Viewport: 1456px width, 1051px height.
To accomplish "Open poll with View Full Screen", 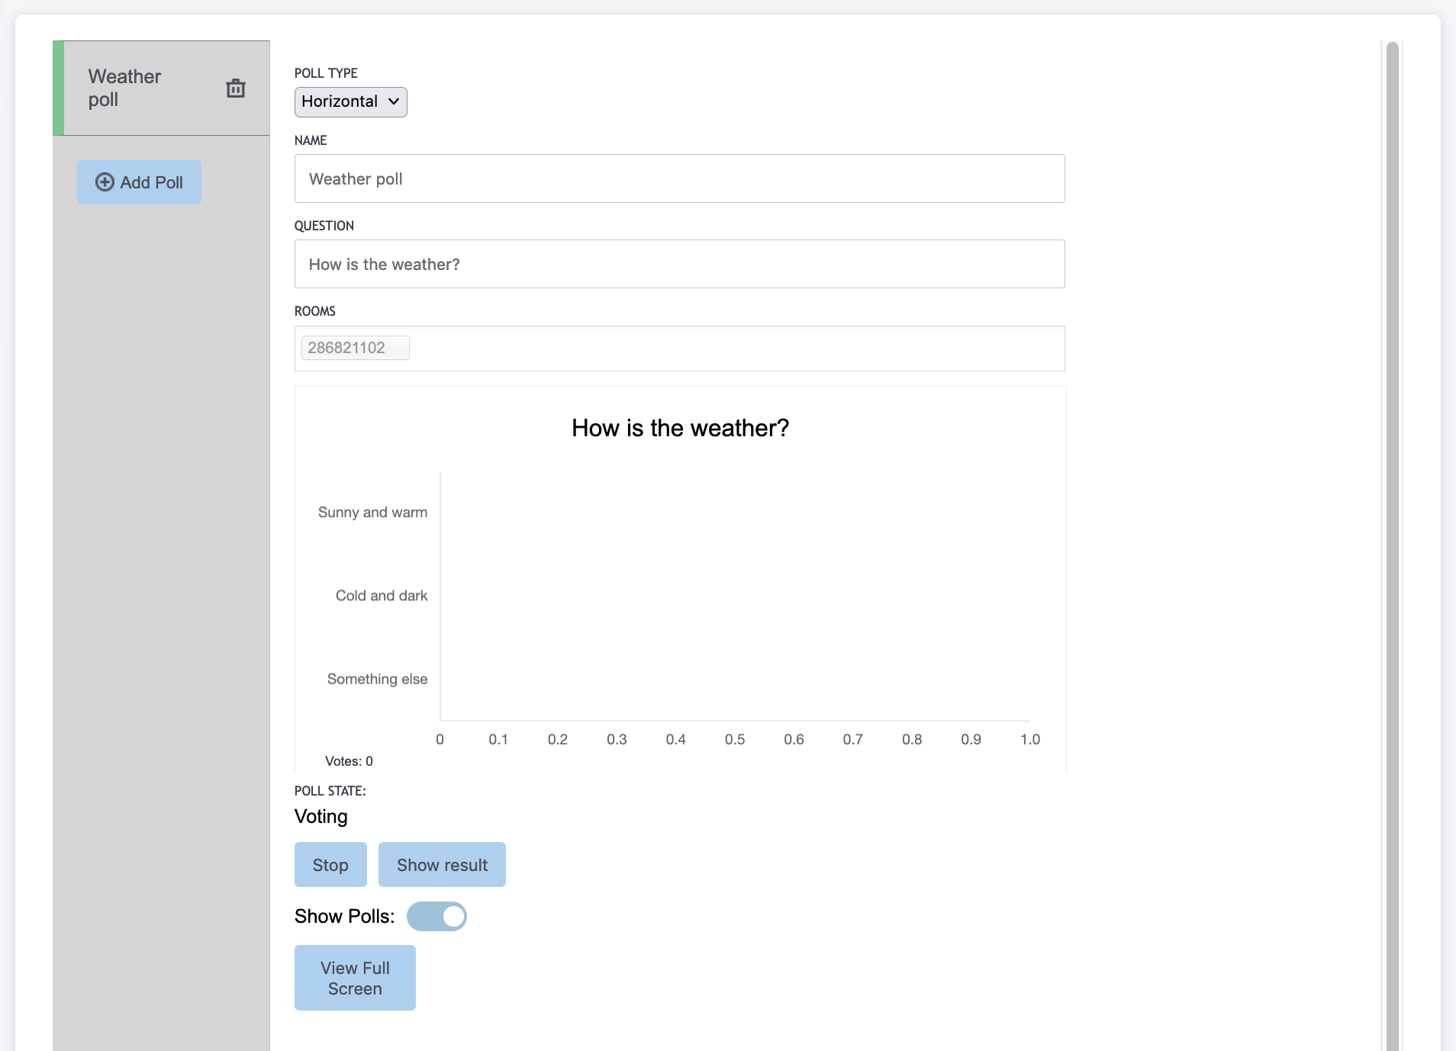I will coord(355,978).
